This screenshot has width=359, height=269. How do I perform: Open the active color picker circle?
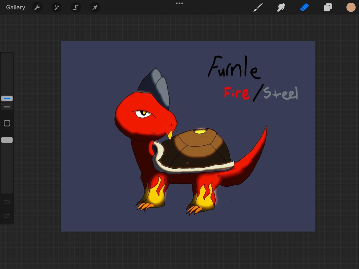351,7
